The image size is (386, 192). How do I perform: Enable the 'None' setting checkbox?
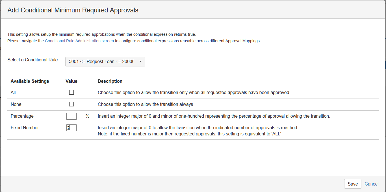click(x=71, y=104)
